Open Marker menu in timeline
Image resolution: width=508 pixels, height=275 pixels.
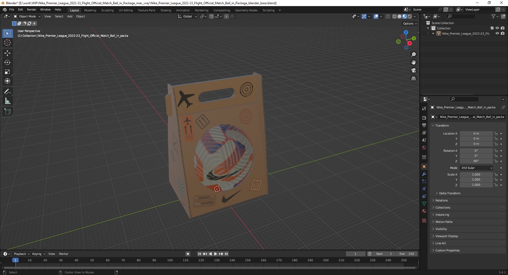point(63,254)
